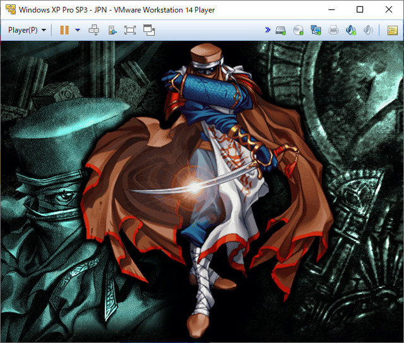Switch to Unity mode

coord(149,30)
